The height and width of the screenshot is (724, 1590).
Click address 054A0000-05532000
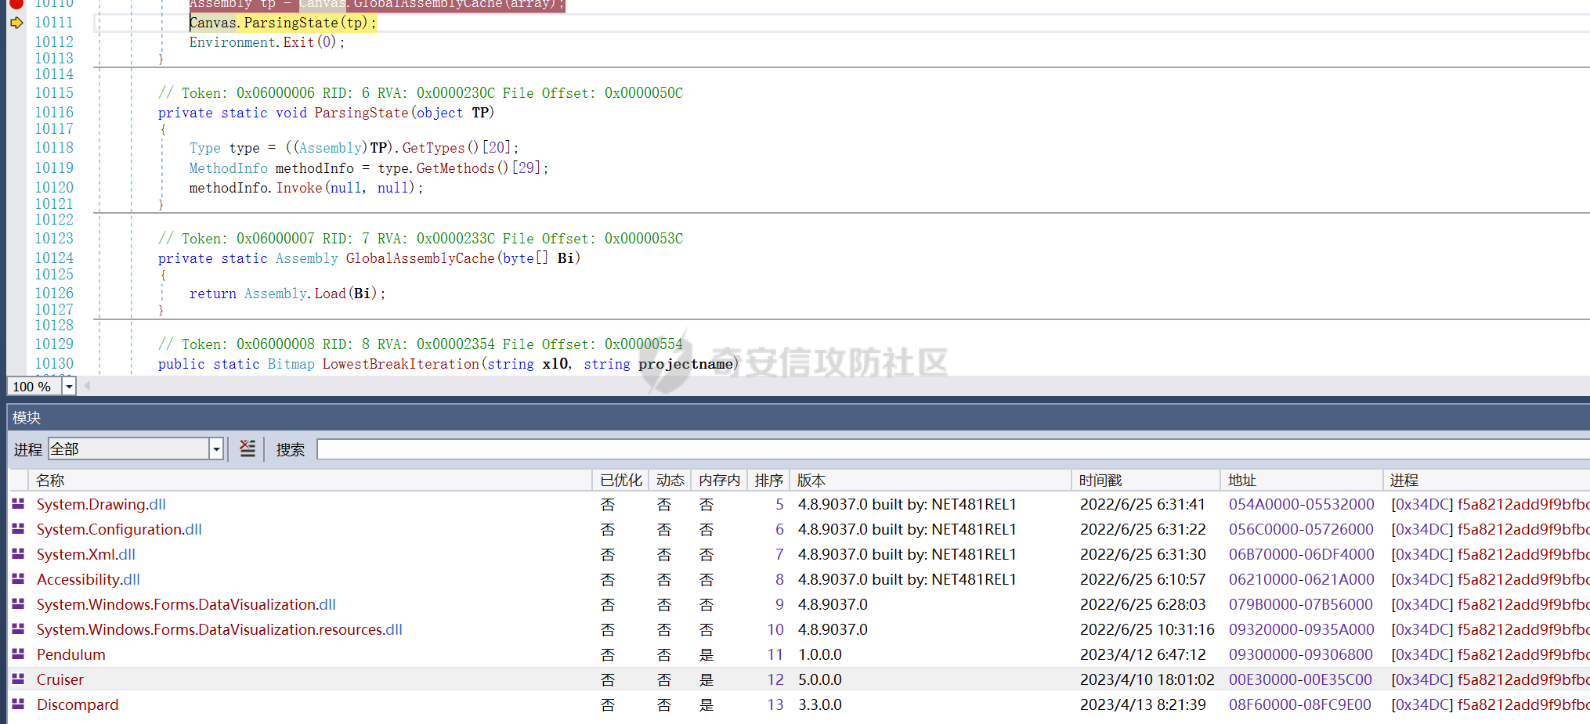1301,504
